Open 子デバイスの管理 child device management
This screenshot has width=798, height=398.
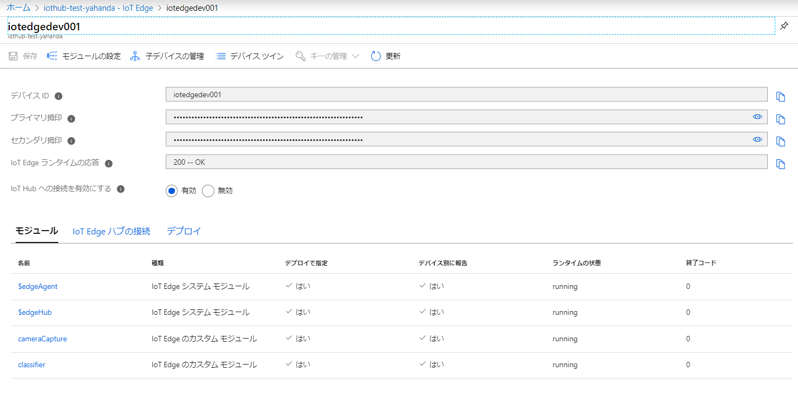(x=167, y=56)
